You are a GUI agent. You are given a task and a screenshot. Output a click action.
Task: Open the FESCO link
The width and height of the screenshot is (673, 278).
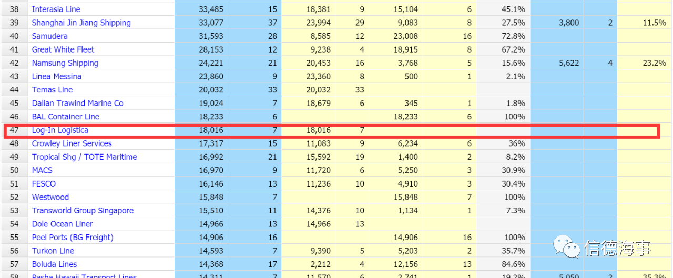pyautogui.click(x=44, y=183)
